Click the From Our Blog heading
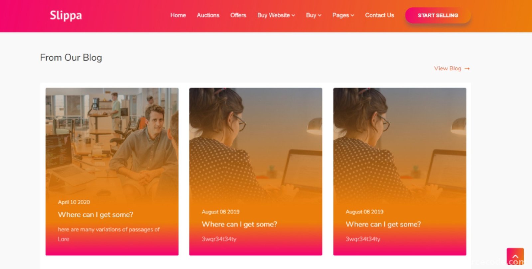This screenshot has width=532, height=269. 71,58
